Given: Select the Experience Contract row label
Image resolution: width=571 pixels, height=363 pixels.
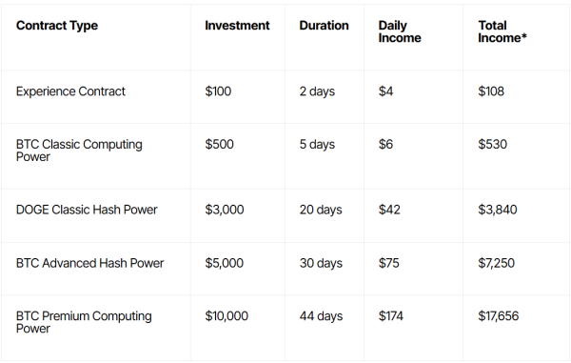Looking at the screenshot, I should [x=70, y=91].
